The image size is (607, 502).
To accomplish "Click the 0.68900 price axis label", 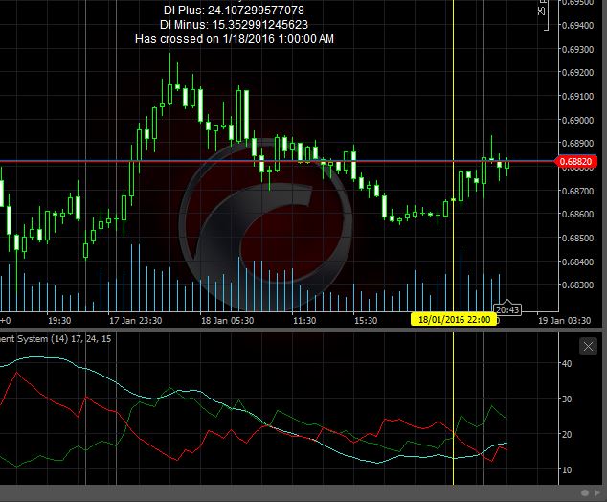I will (577, 144).
